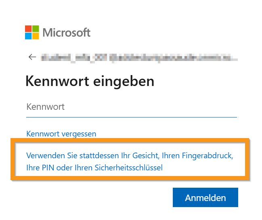Click the Verwenden Sie stattdessen Ihr Gesicht link
Screen dimensions: 262x220
point(130,155)
